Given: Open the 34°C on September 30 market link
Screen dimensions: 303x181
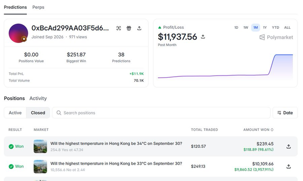Looking at the screenshot, I should pos(116,143).
